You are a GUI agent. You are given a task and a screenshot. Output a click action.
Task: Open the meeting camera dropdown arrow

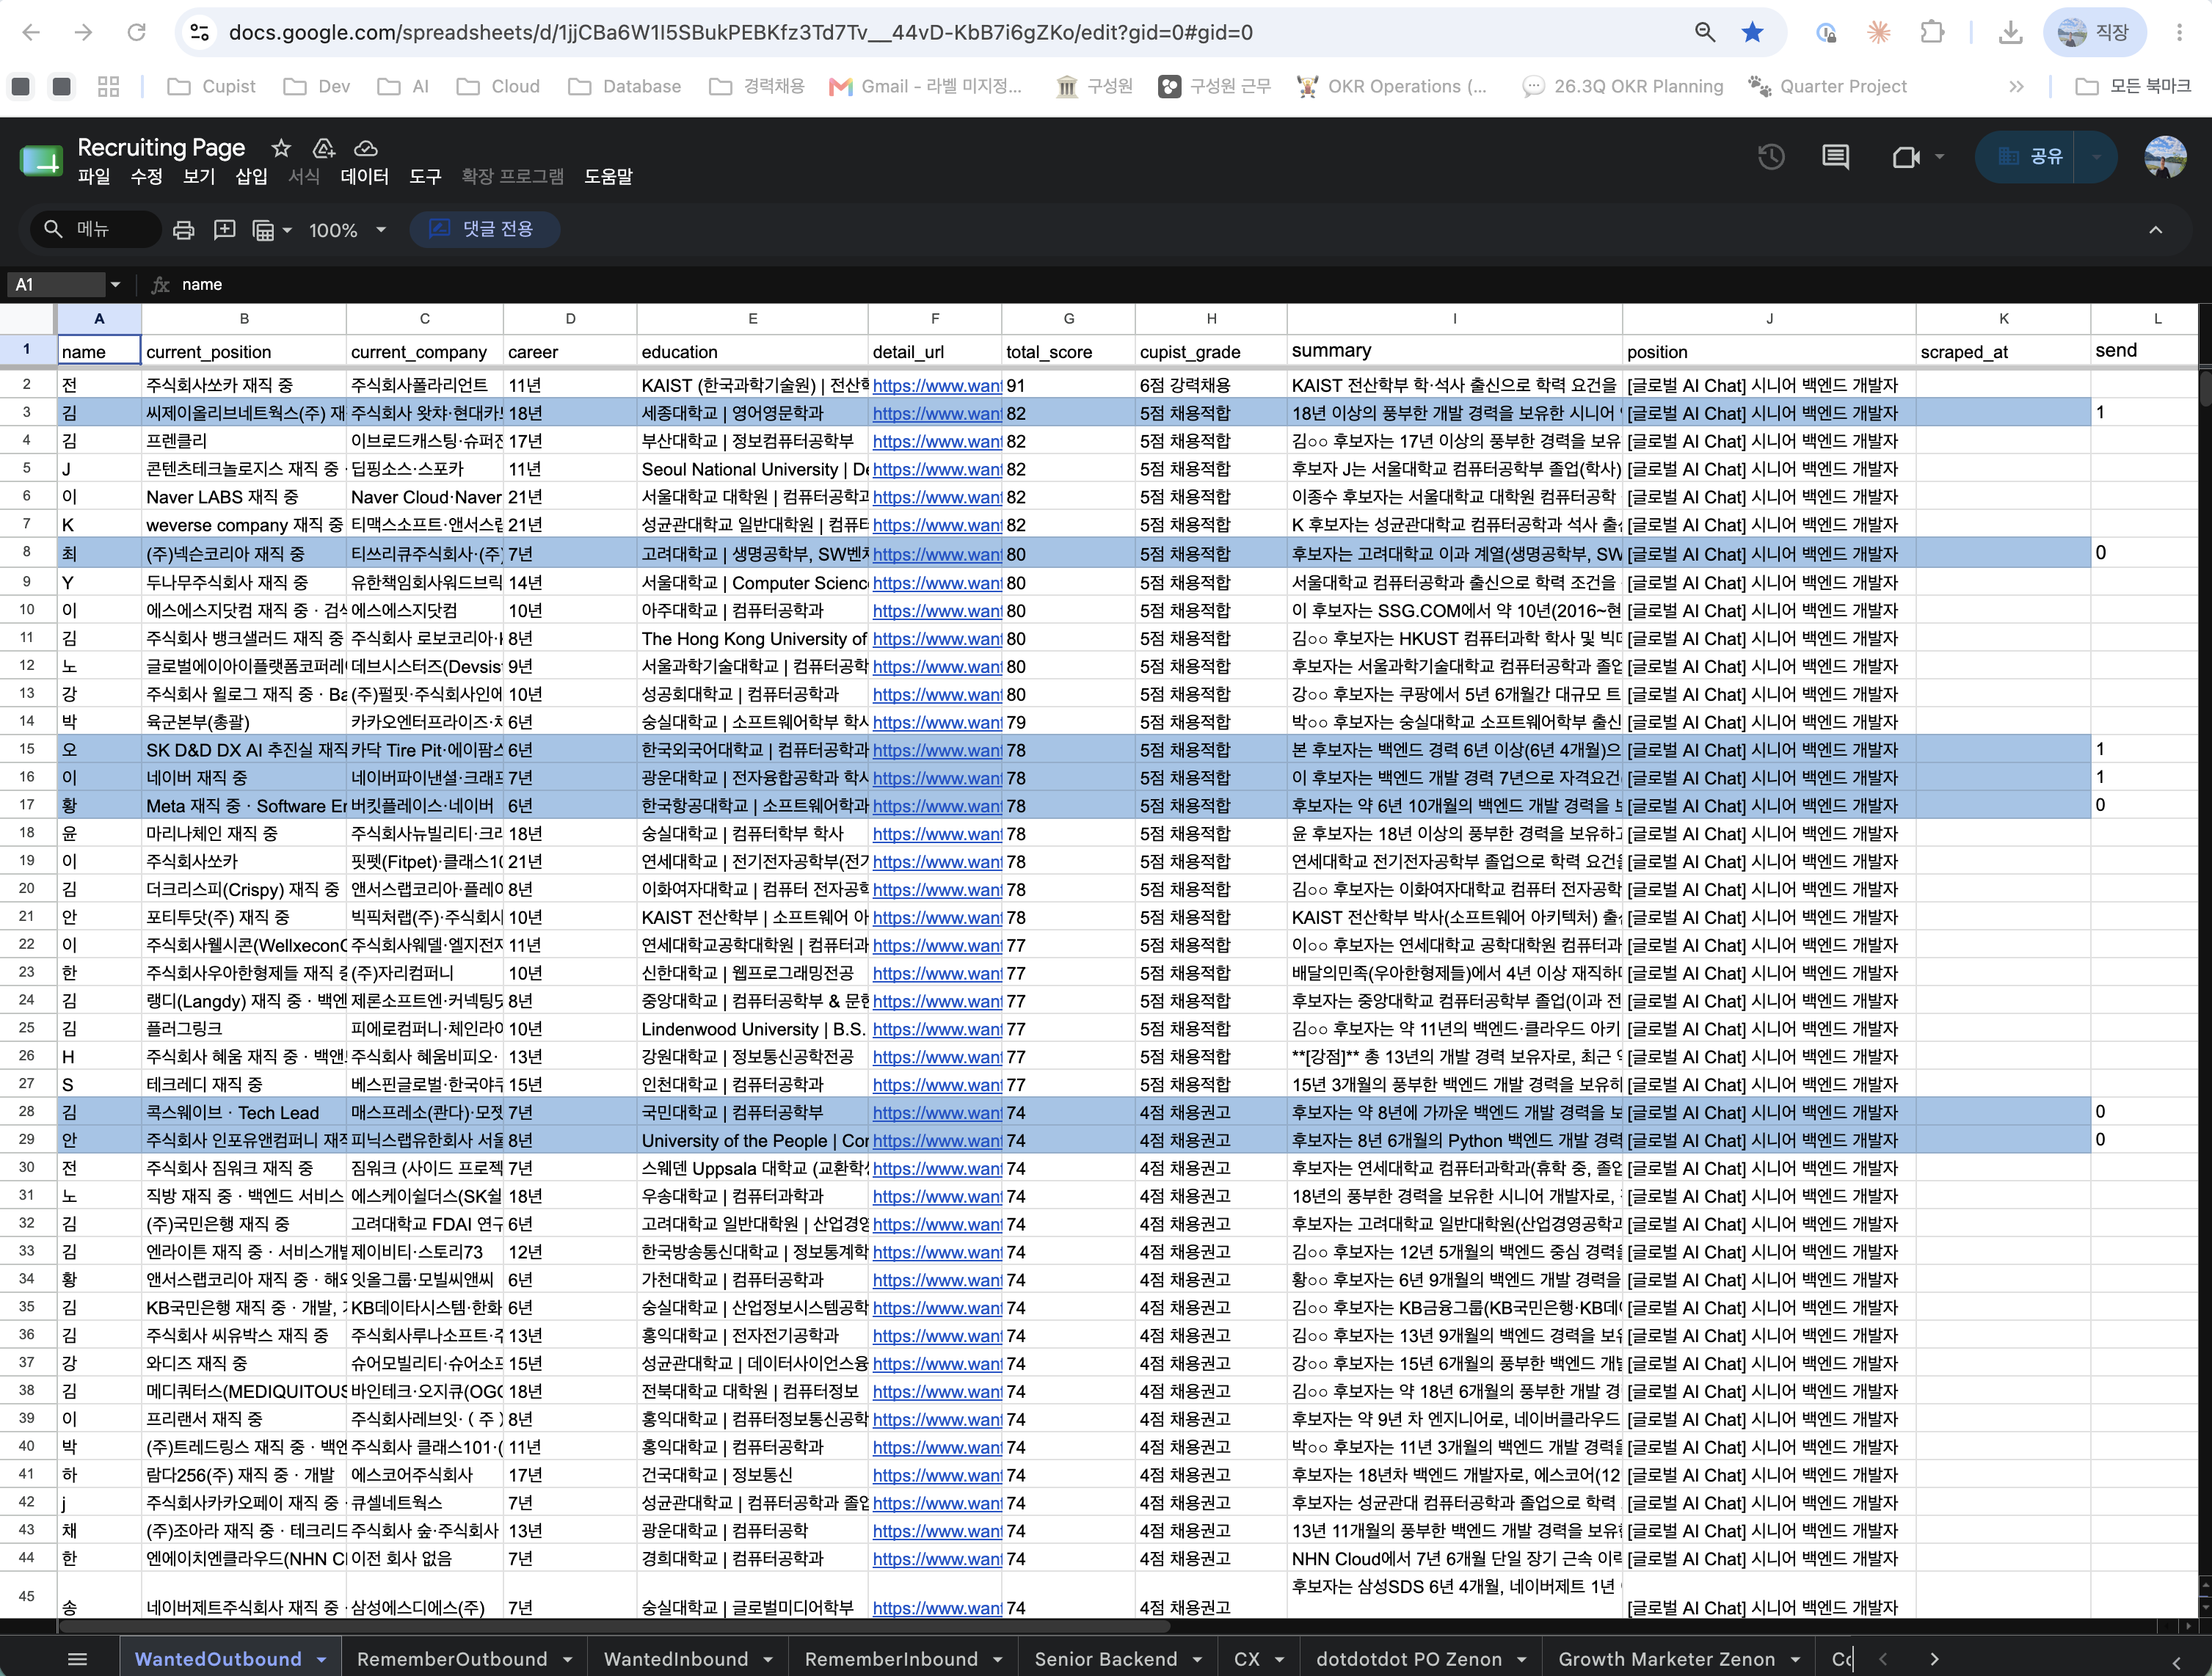[1939, 157]
